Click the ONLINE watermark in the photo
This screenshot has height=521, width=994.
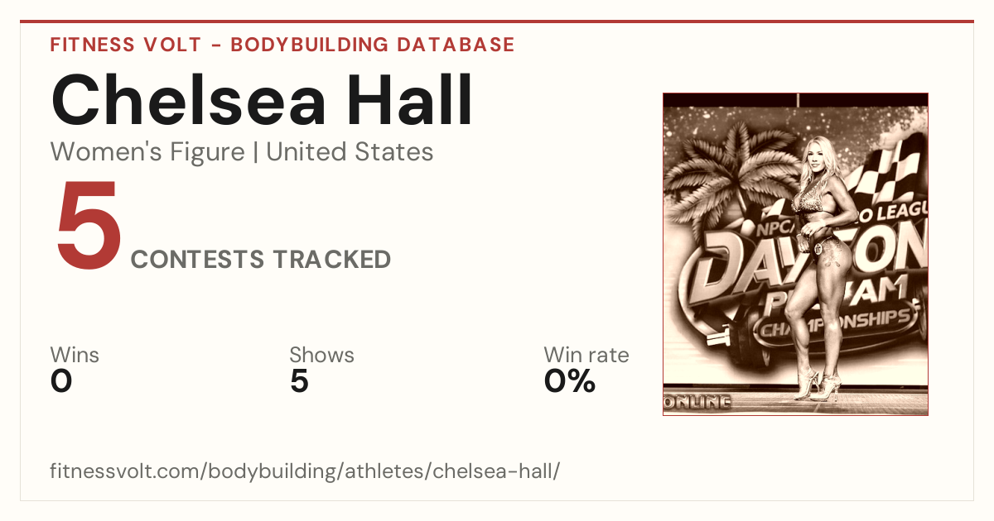click(697, 404)
